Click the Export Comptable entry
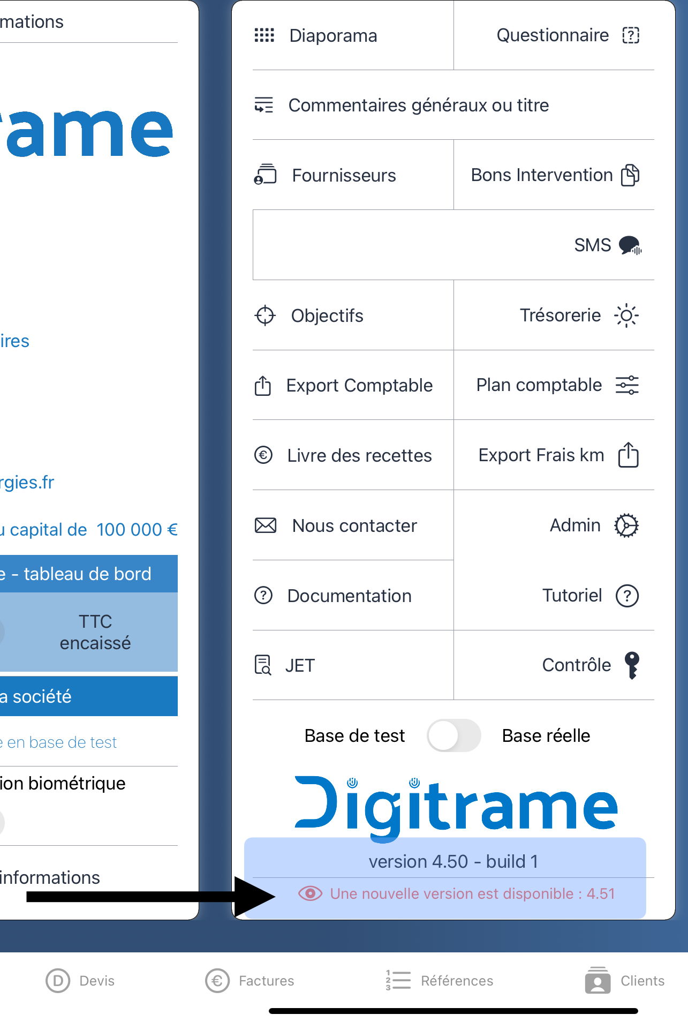This screenshot has width=688, height=1022. 359,386
